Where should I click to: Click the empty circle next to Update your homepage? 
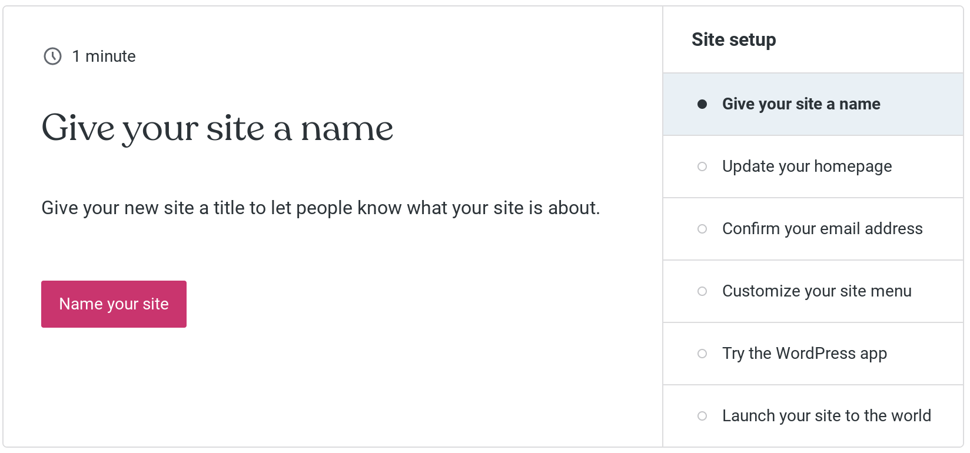click(x=702, y=166)
